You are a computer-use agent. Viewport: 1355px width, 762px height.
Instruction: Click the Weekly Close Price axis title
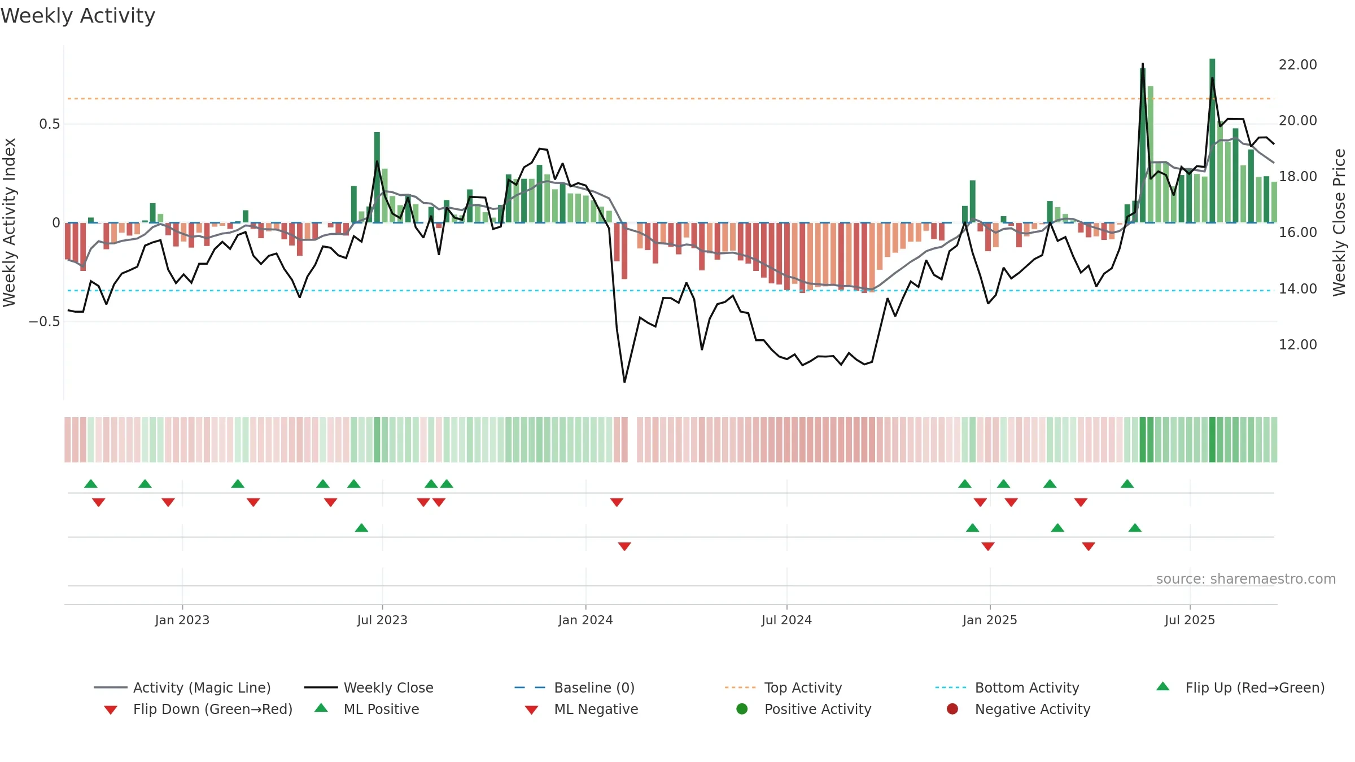pos(1339,222)
